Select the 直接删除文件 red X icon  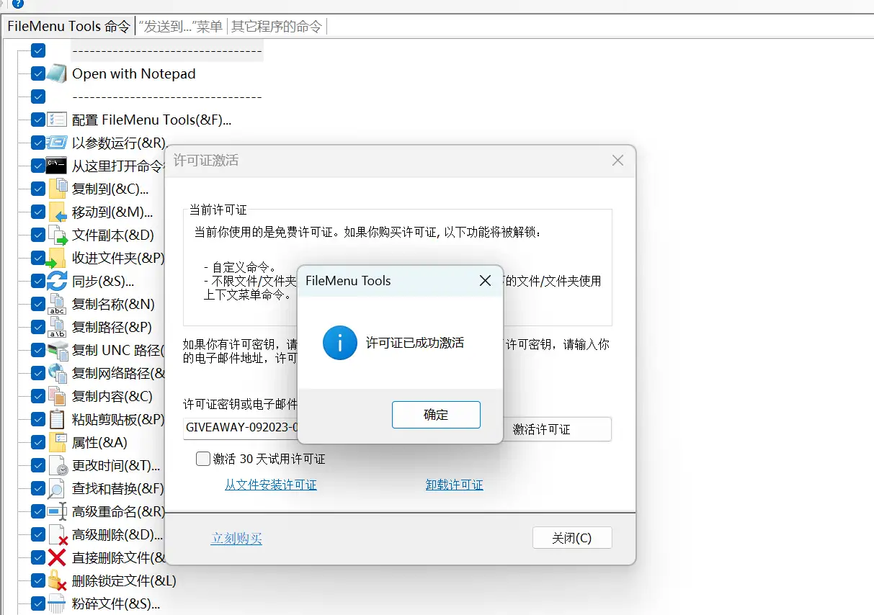point(58,557)
